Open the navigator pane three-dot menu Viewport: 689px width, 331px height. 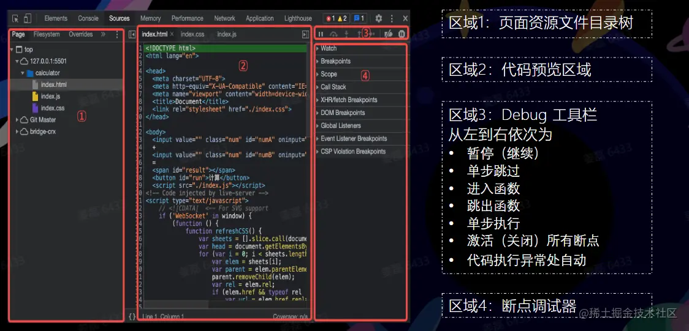tap(117, 34)
